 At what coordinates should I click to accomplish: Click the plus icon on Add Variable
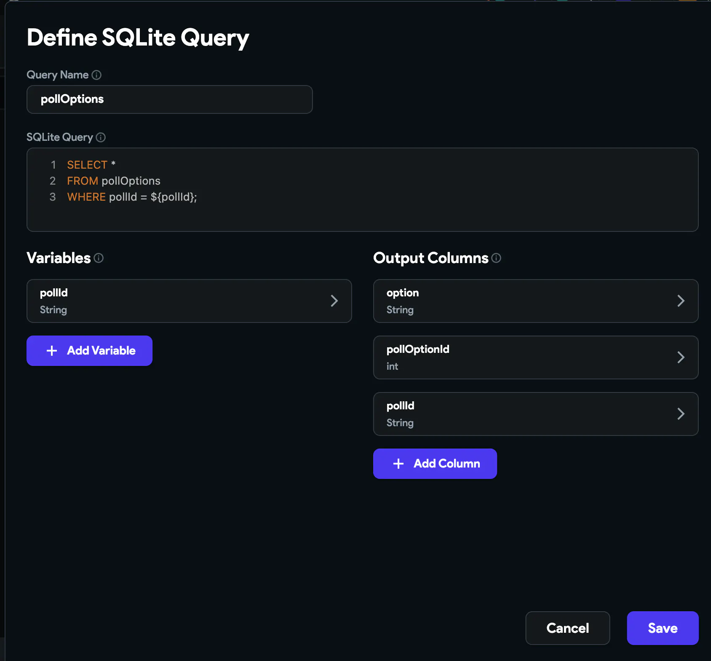pos(52,351)
